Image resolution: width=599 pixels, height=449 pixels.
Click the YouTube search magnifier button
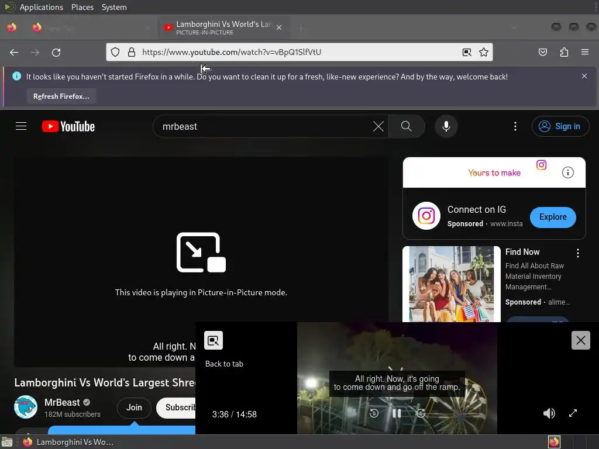pos(407,126)
